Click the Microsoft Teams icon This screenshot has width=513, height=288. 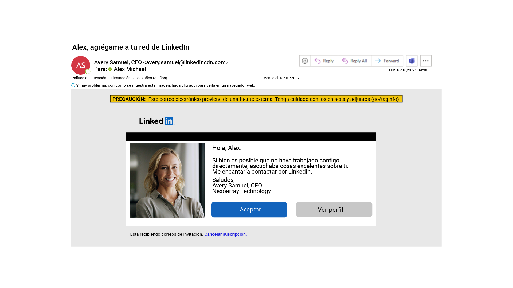(x=412, y=61)
